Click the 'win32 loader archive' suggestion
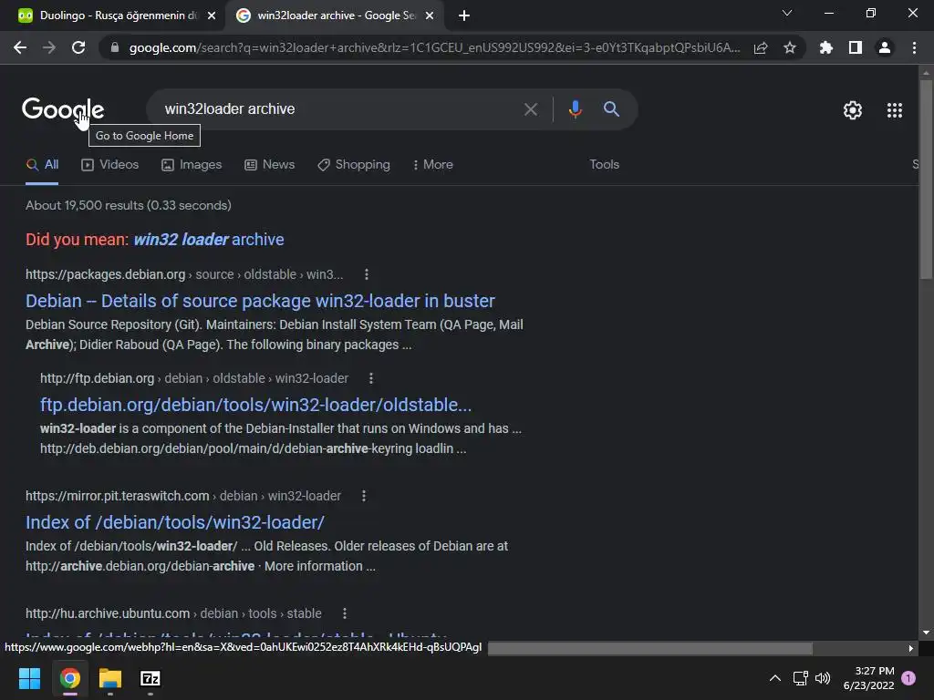Image resolution: width=934 pixels, height=700 pixels. point(209,240)
